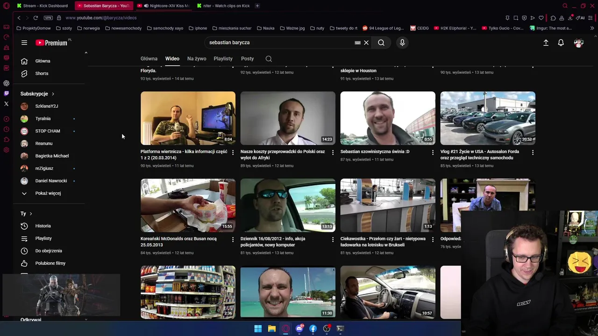Open snapshot tool icon in address bar
598x336 pixels.
click(x=516, y=18)
